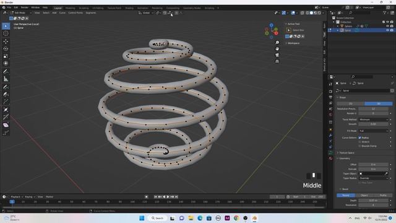Open the Control Points menu
Viewport: 396px width, 223px height.
[x=75, y=12]
